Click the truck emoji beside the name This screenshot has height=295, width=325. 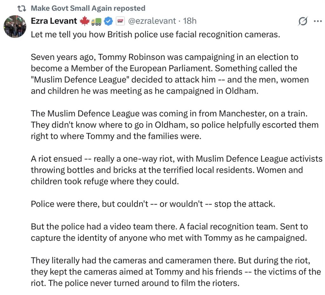point(96,22)
